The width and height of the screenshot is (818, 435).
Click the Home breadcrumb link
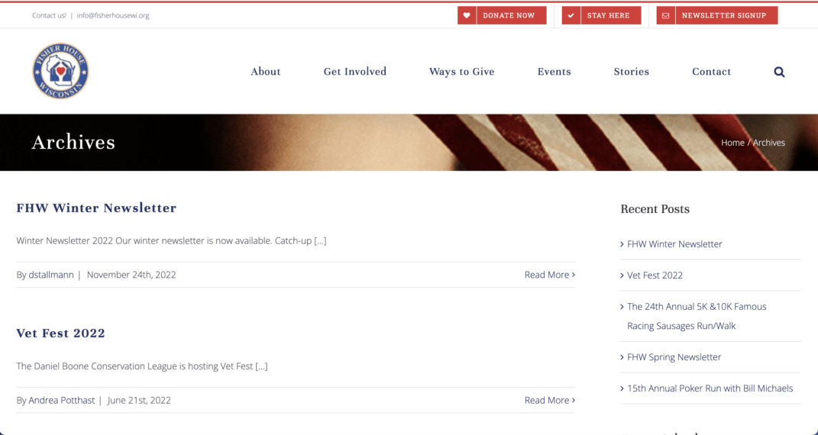point(732,142)
